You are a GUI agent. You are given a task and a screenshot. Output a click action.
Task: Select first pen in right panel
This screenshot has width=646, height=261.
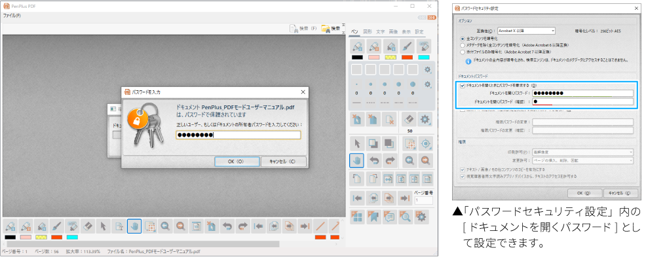tap(357, 46)
